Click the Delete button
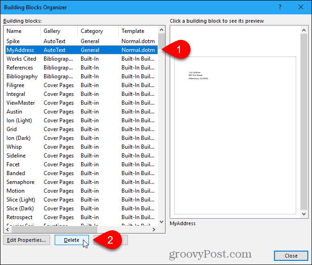Screen dimensions: 312x265 point(72,240)
